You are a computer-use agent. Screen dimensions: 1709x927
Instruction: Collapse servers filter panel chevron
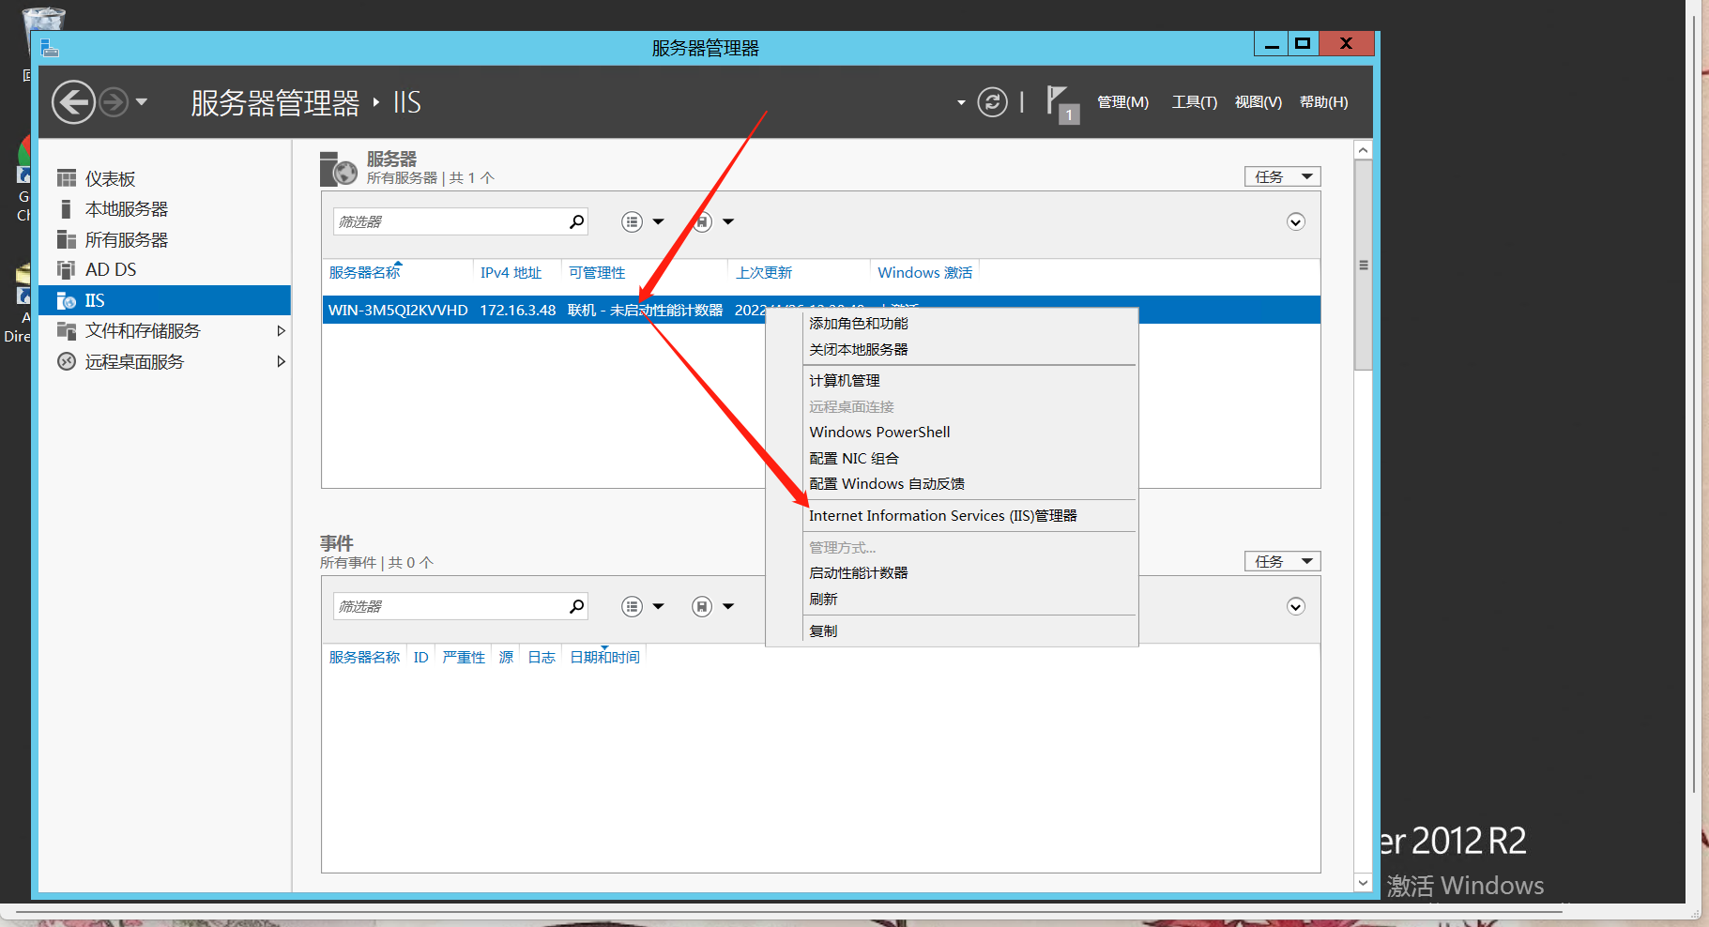[x=1296, y=222]
